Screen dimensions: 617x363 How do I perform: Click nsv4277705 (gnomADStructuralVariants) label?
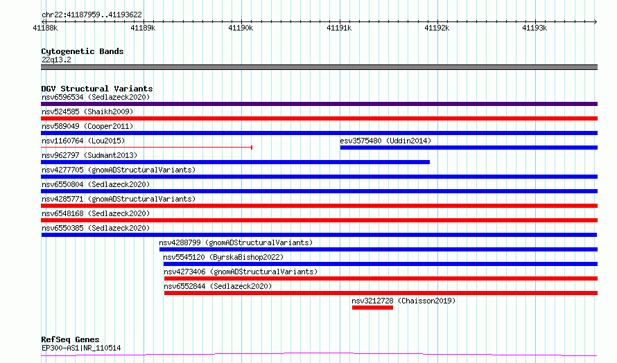119,170
